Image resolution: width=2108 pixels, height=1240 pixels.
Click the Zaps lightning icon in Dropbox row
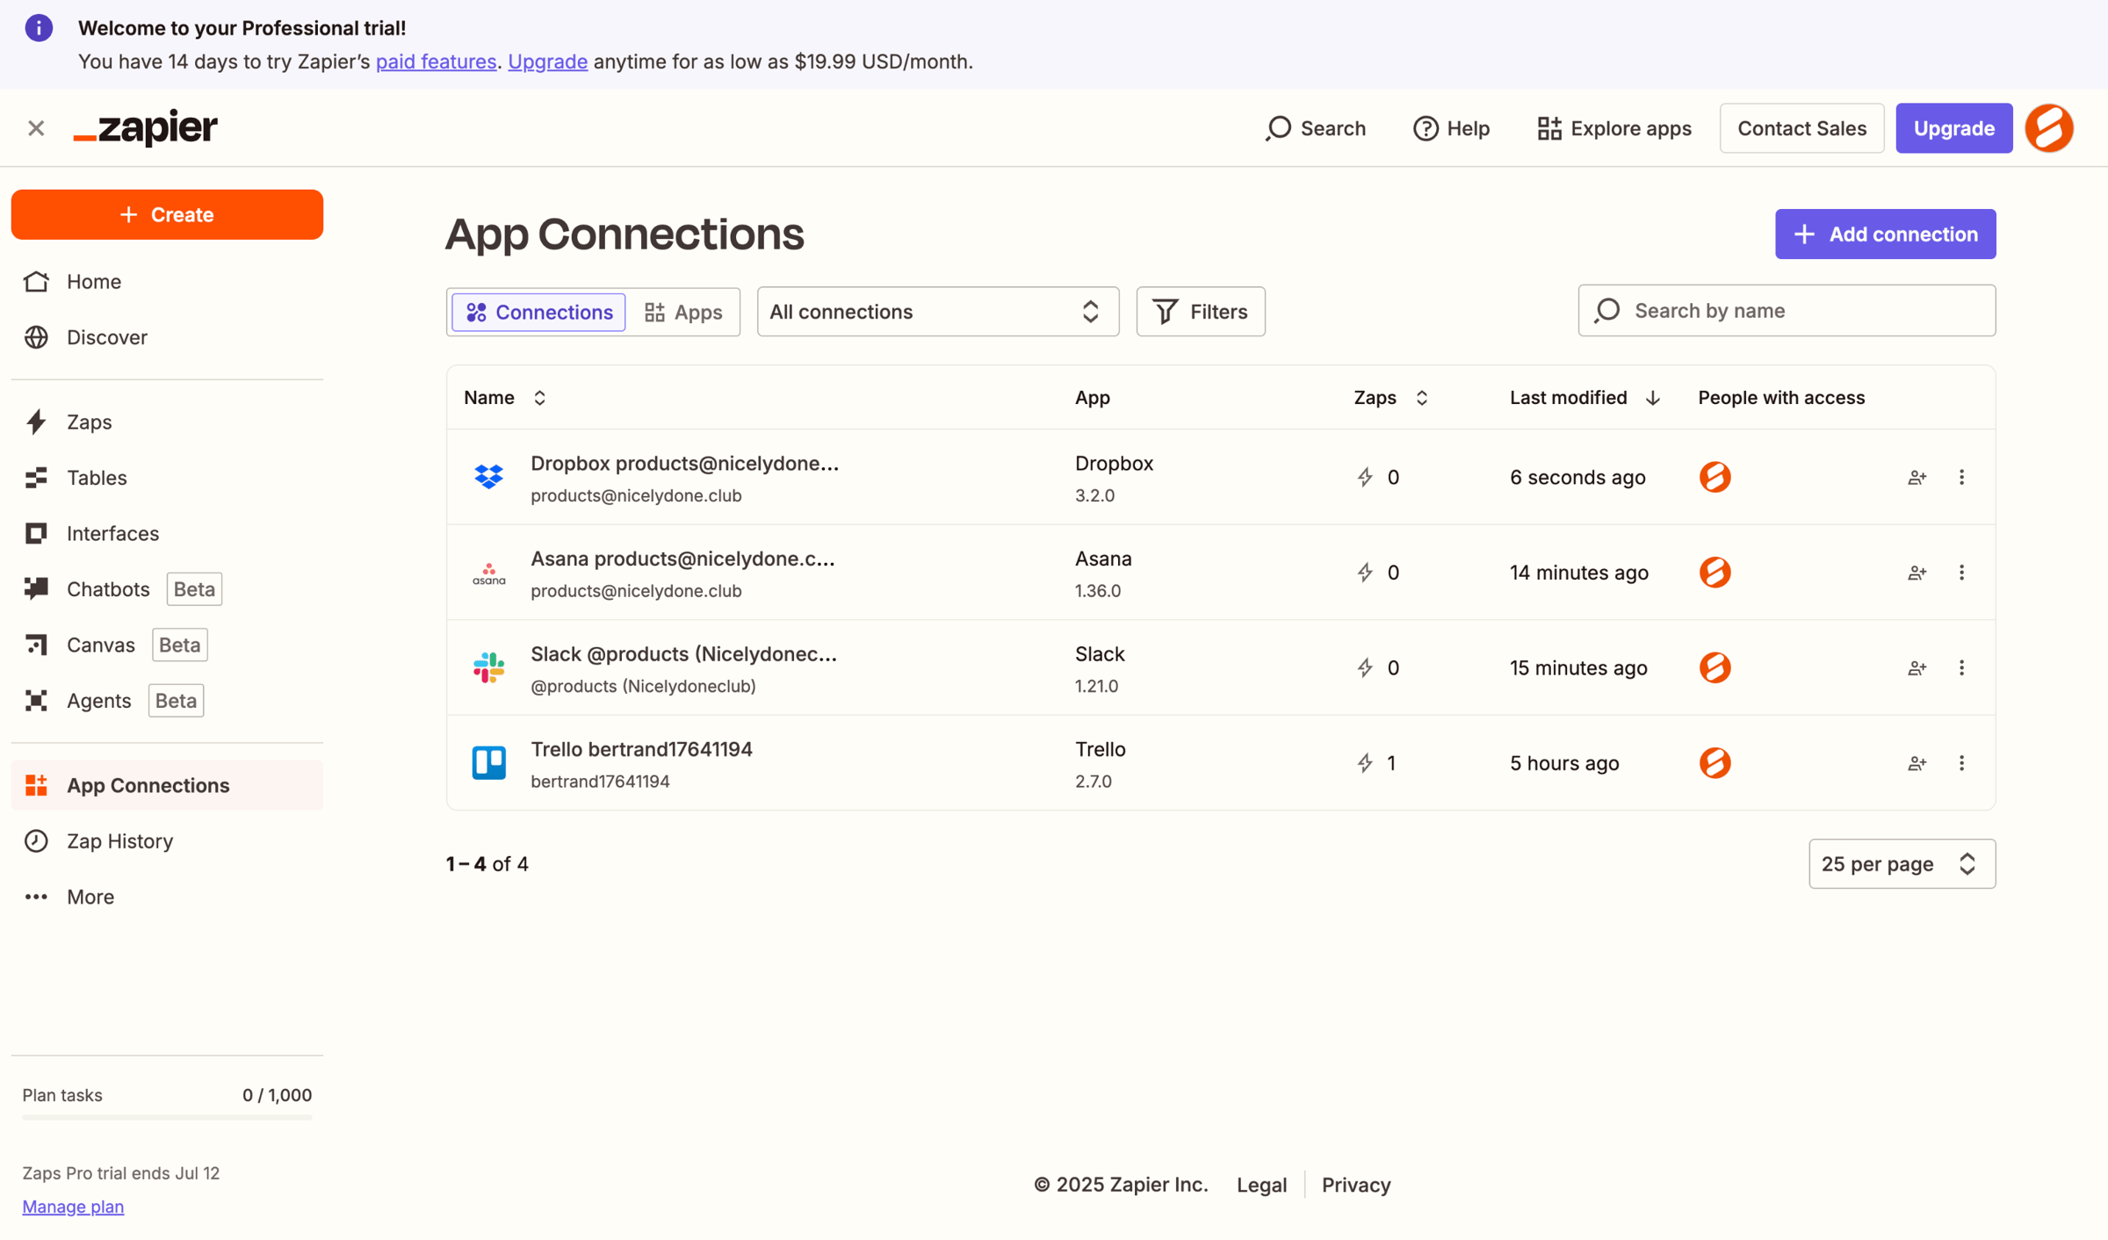[x=1365, y=477]
